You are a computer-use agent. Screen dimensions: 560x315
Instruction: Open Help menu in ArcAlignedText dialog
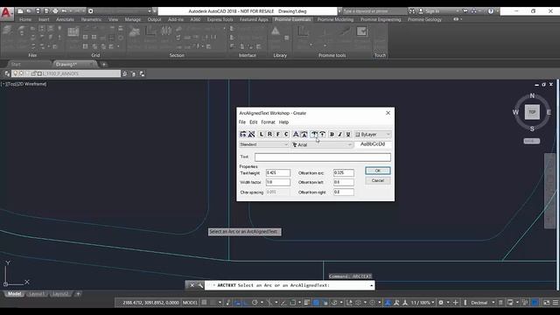283,122
